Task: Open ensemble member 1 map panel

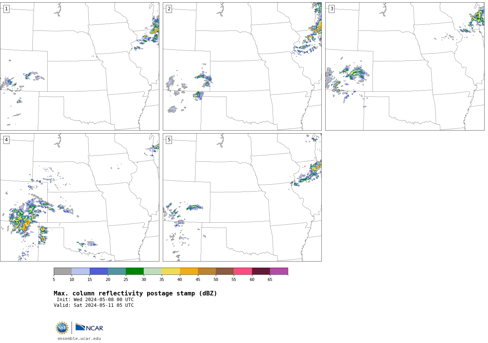Action: pyautogui.click(x=79, y=66)
